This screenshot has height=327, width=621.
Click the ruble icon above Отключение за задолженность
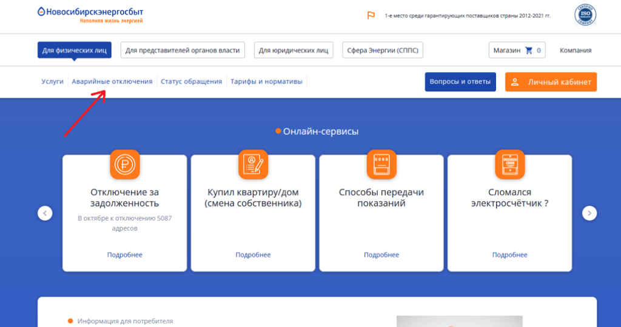[125, 164]
